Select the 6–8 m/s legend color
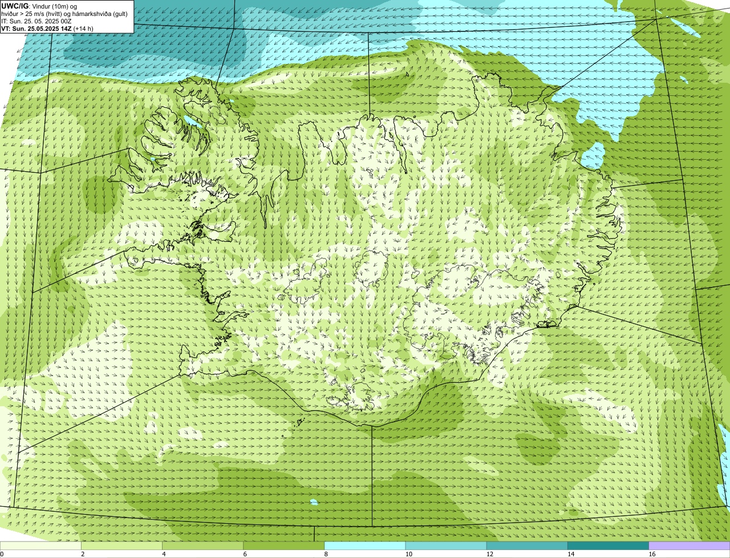 point(283,545)
